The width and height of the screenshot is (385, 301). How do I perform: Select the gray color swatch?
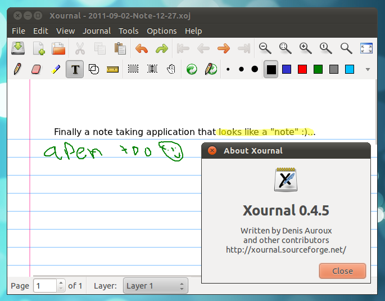pyautogui.click(x=334, y=69)
